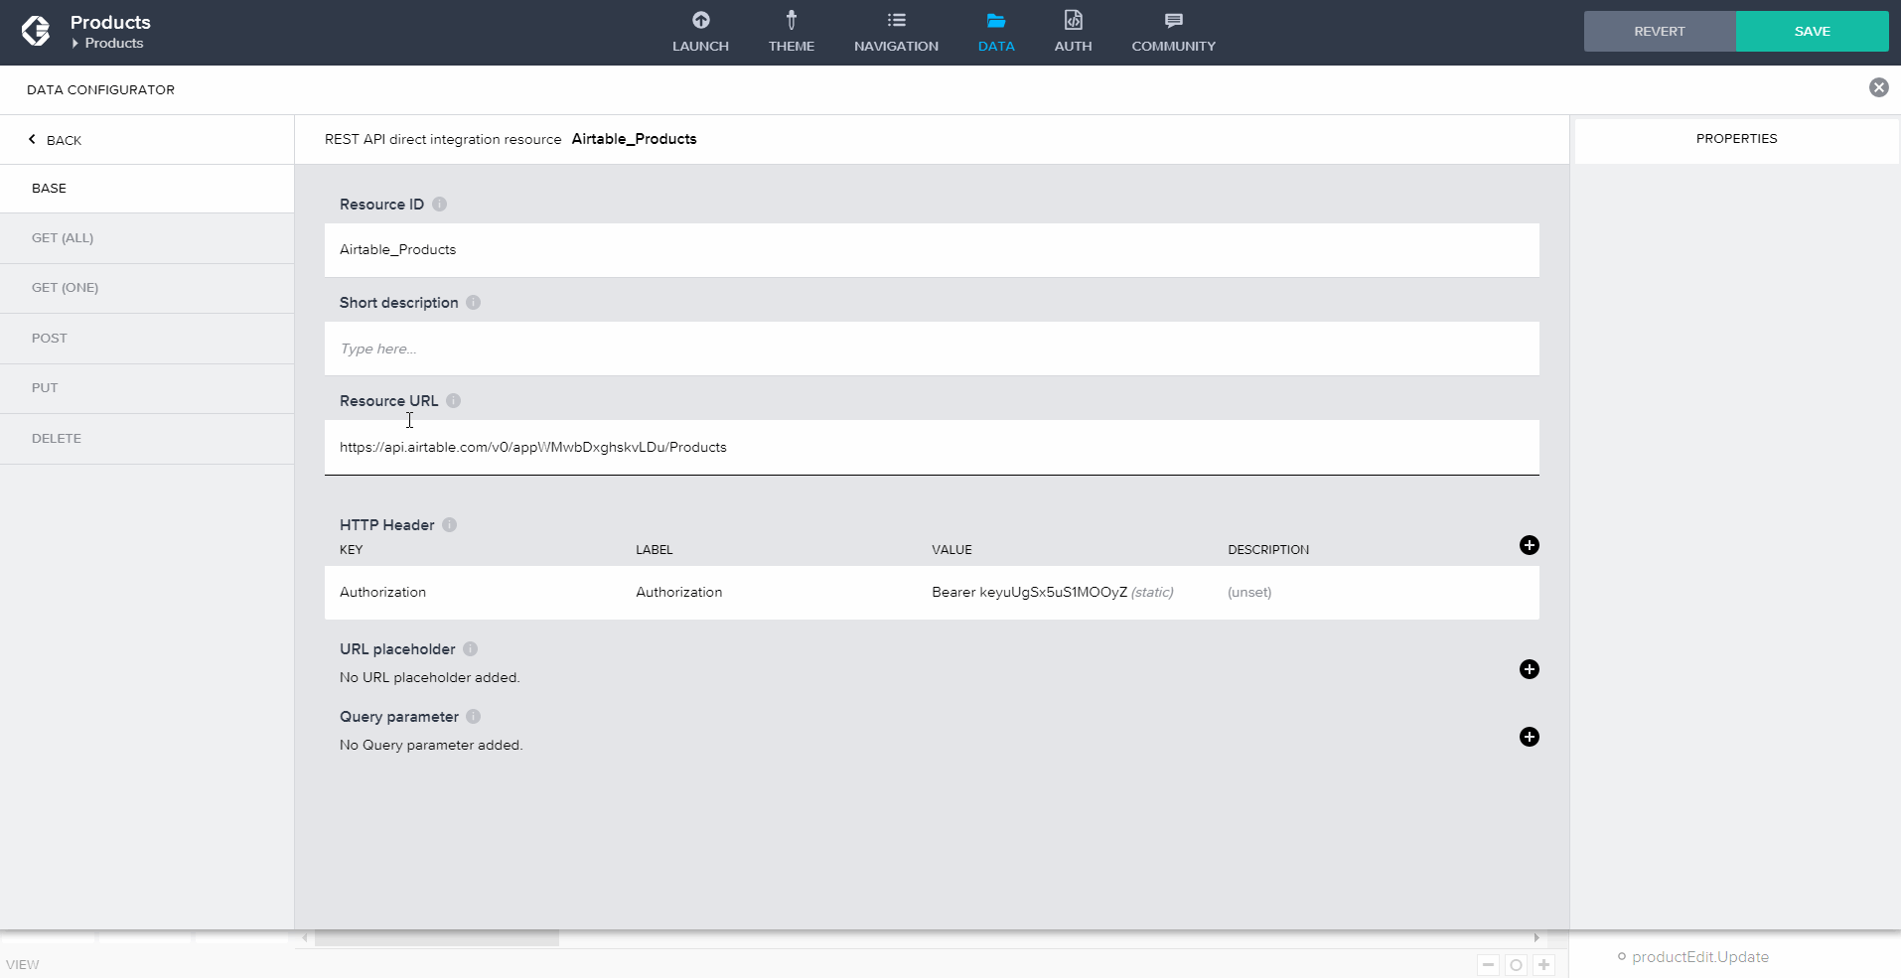Click the DATA CONFIGURATOR heading
The image size is (1901, 978).
[x=100, y=89]
